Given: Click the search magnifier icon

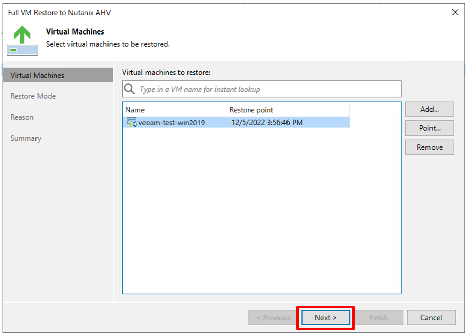Looking at the screenshot, I should [x=130, y=89].
